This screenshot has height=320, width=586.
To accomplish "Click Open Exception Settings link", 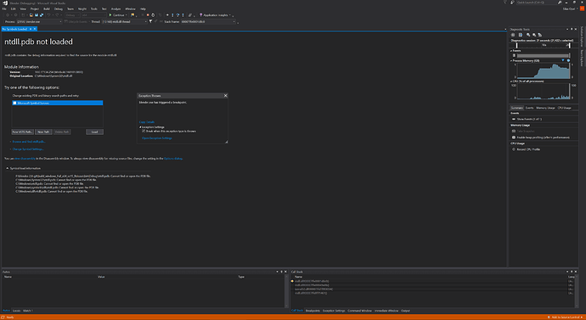I will click(x=157, y=138).
